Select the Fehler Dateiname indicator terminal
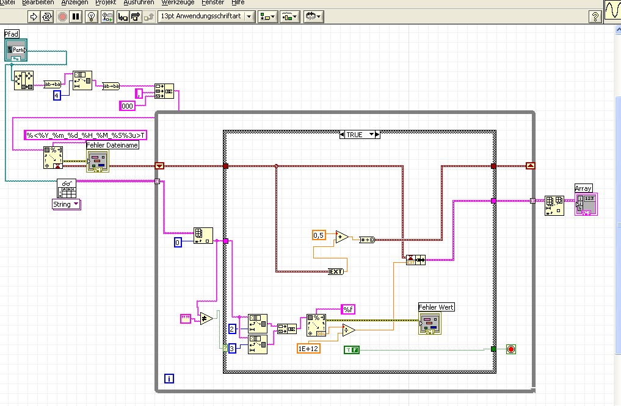 [98, 160]
